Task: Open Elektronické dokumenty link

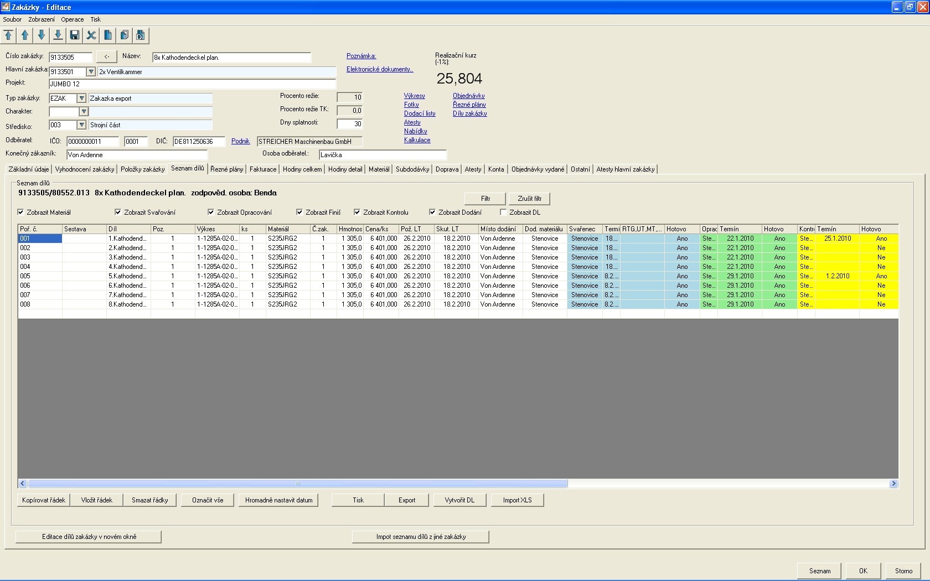Action: (x=380, y=69)
